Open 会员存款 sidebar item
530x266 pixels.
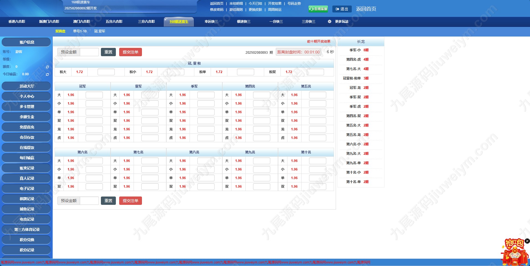tap(27, 137)
